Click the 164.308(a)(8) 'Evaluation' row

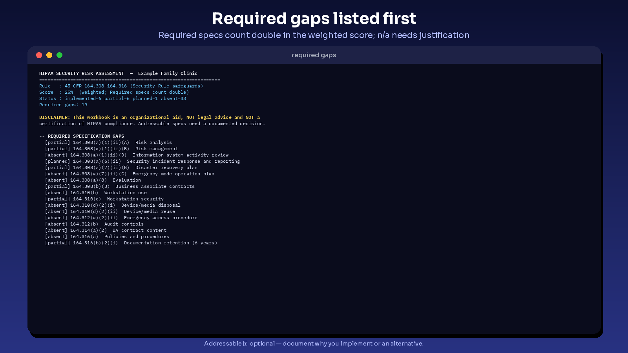point(93,180)
